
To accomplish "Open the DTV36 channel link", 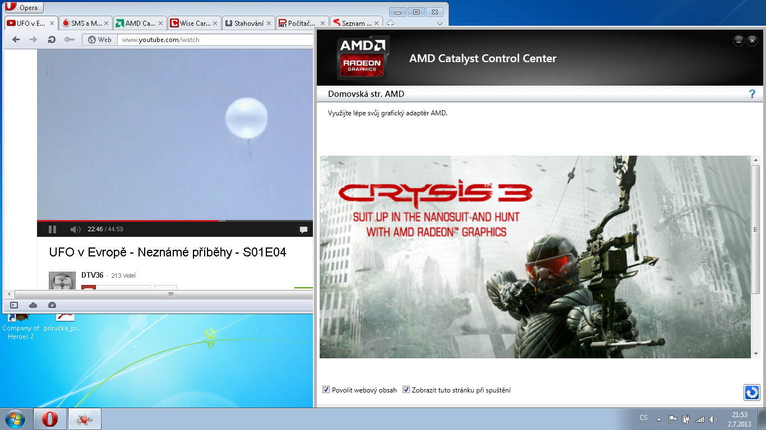I will pyautogui.click(x=93, y=275).
